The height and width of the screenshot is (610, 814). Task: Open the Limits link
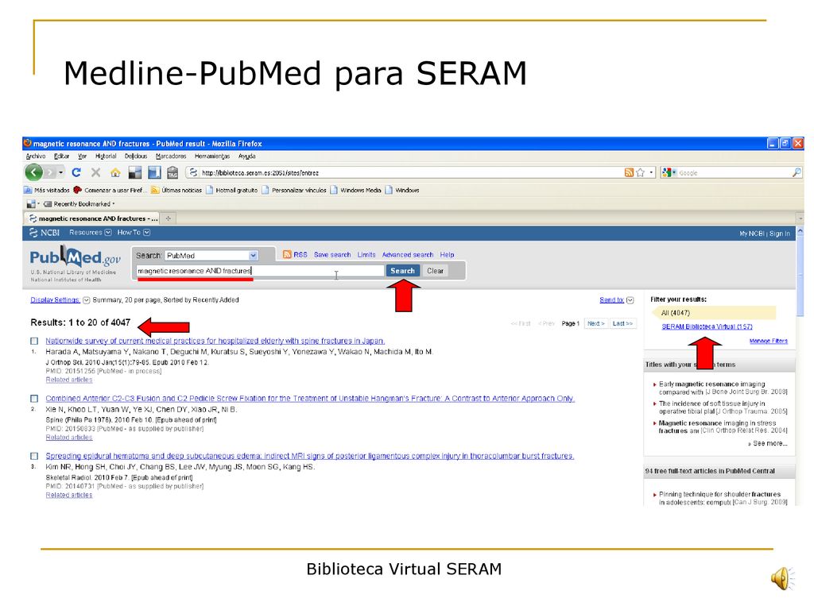(x=366, y=255)
